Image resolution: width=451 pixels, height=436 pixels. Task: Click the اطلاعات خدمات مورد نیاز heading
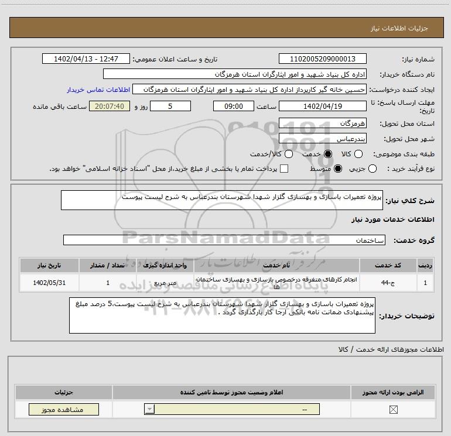(393, 219)
